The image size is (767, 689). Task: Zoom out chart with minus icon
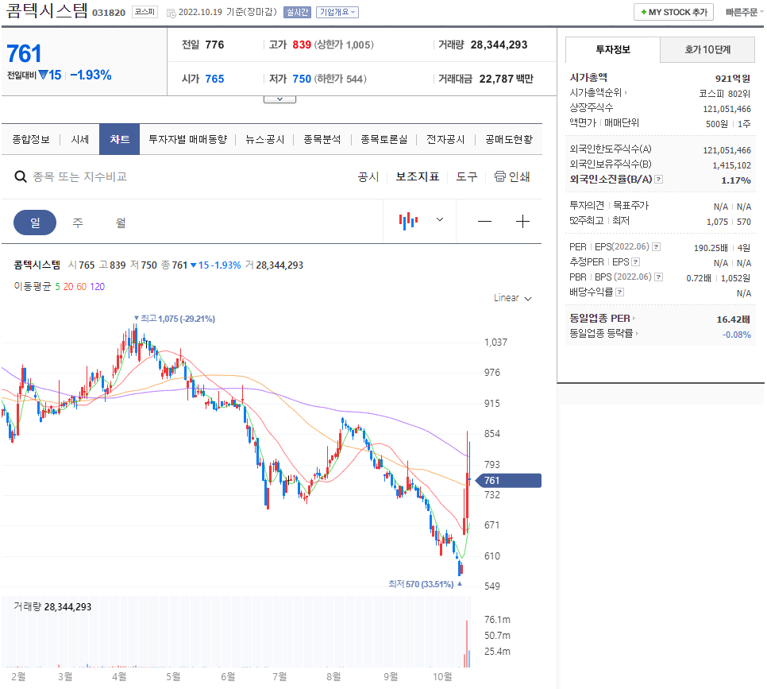[x=484, y=222]
